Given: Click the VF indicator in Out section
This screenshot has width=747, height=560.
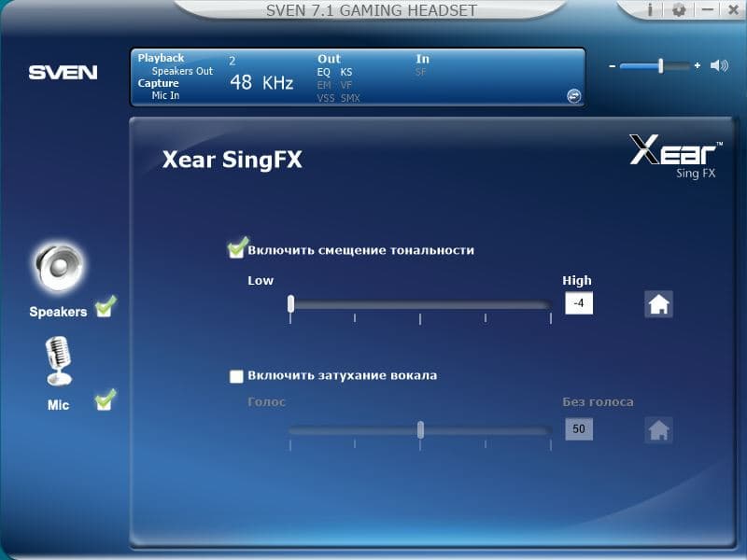Looking at the screenshot, I should point(346,85).
